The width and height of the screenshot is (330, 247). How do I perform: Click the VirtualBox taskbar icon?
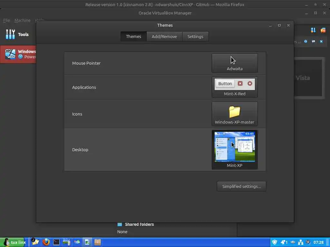tap(77, 242)
